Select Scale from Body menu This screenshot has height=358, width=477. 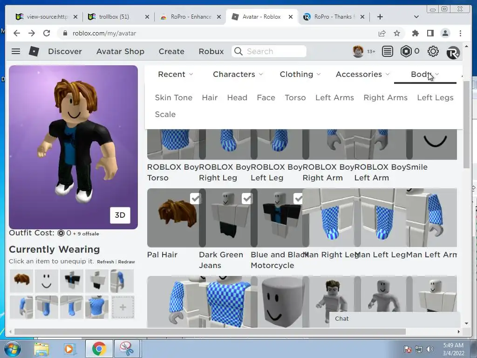tap(165, 115)
